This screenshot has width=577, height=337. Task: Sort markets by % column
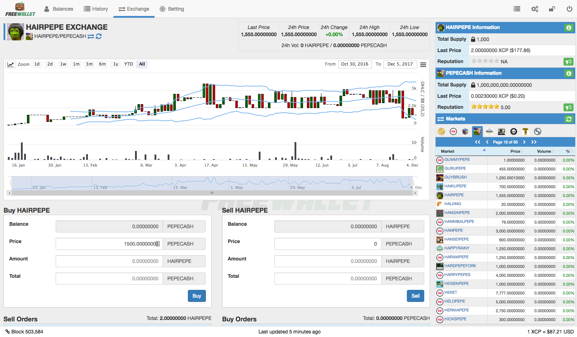coord(566,151)
